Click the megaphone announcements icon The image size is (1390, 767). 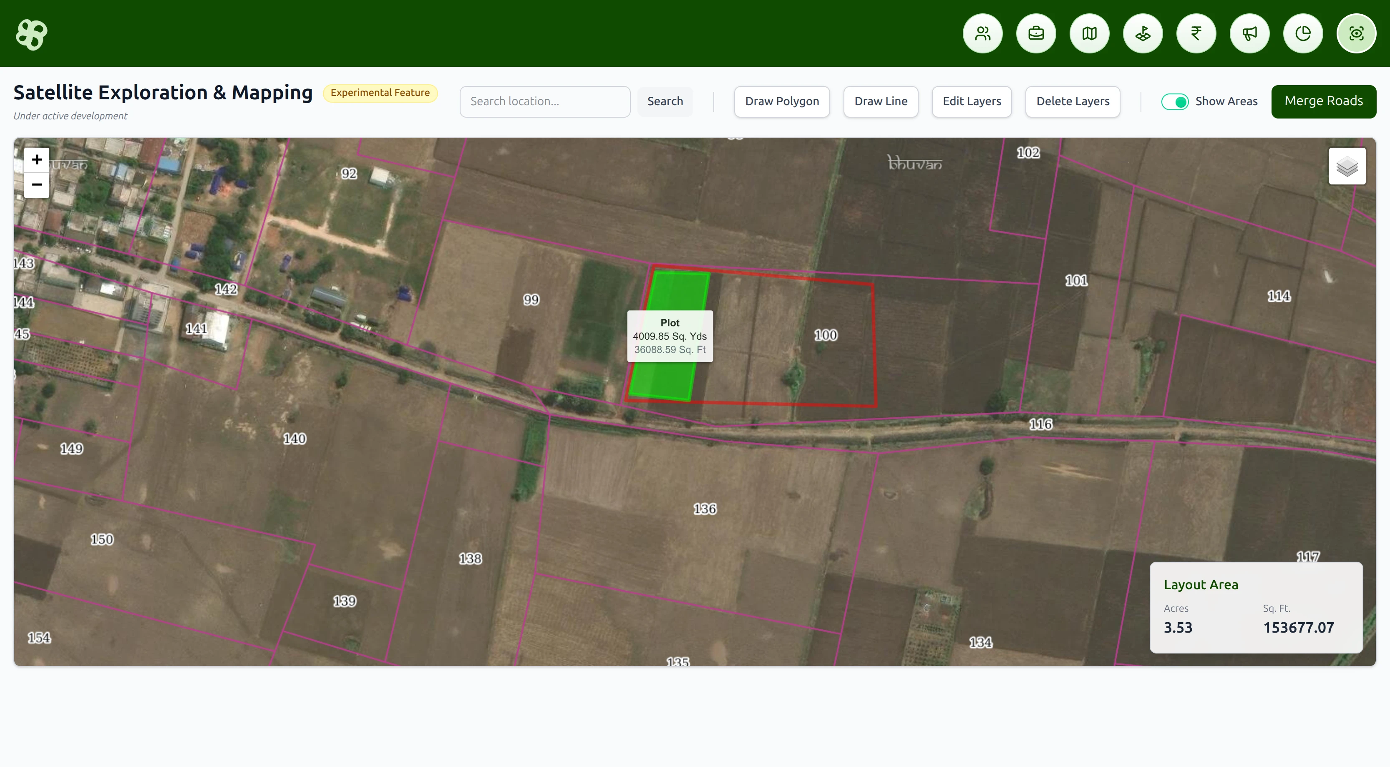(1250, 33)
